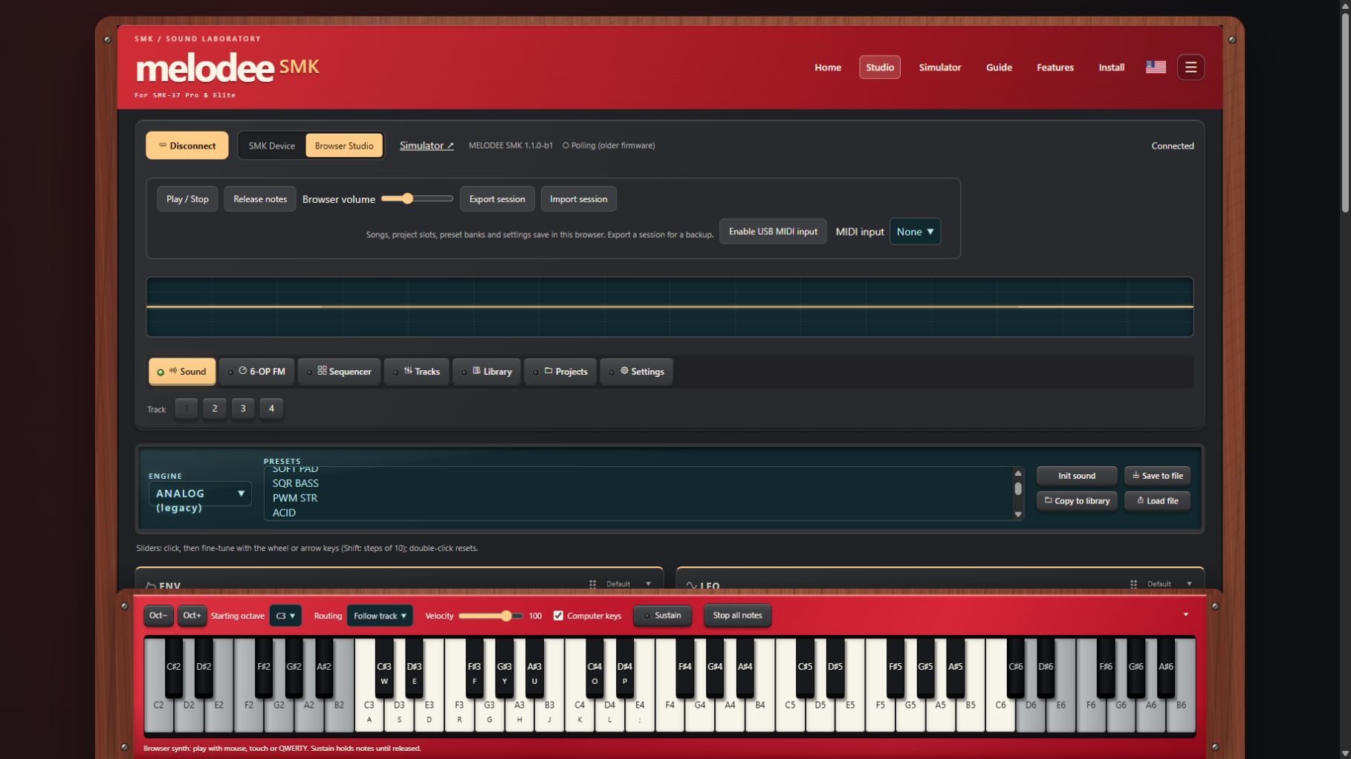Adjust the Velocity slider
Viewport: 1351px width, 759px height.
click(x=490, y=616)
